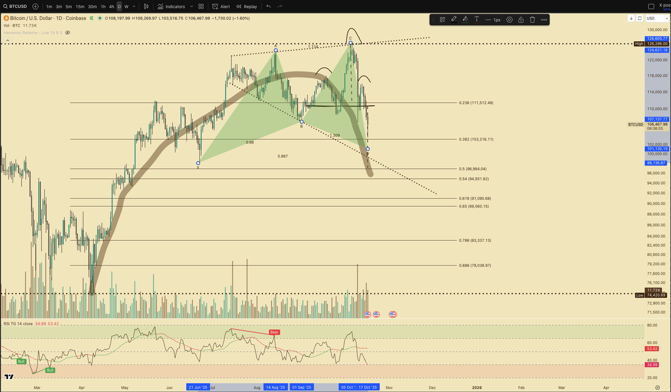Viewport: 671px width, 392px height.
Task: Click harmonic pattern anchor point B
Action: (301, 121)
